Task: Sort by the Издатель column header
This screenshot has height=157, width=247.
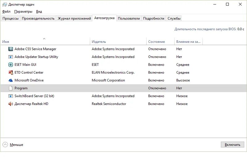Action: click(99, 42)
